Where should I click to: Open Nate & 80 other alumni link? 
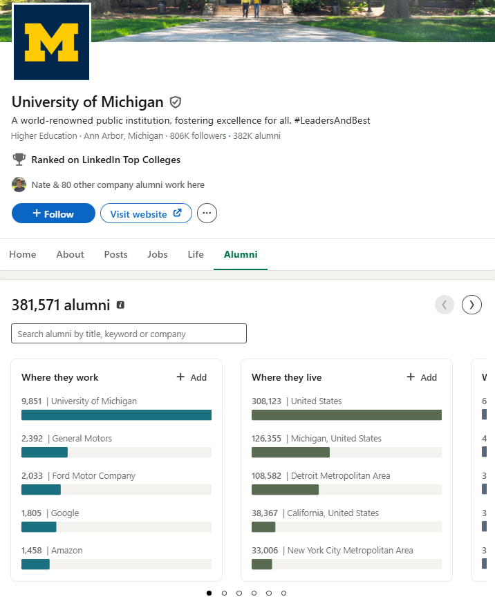(x=118, y=184)
